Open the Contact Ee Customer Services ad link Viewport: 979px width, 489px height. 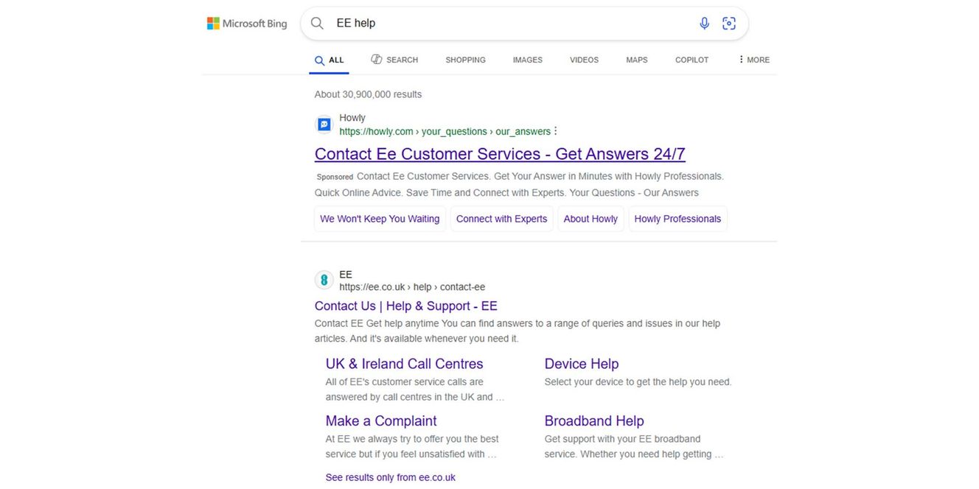point(500,154)
